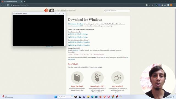Maximize the bash terminal window
Viewport: 176px width, 99px height.
(59, 13)
